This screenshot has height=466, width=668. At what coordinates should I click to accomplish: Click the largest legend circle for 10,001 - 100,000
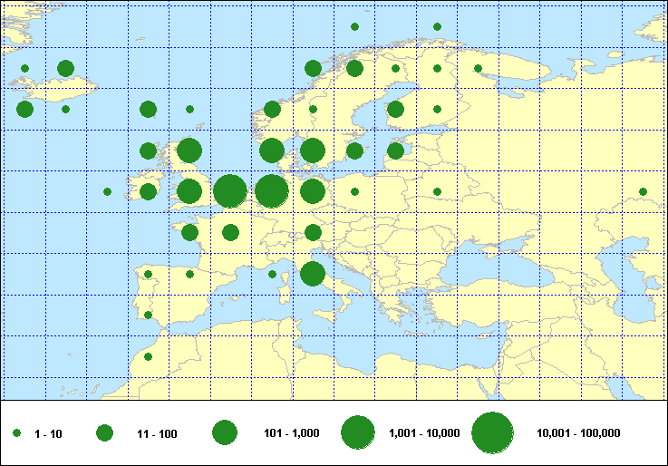tap(492, 433)
